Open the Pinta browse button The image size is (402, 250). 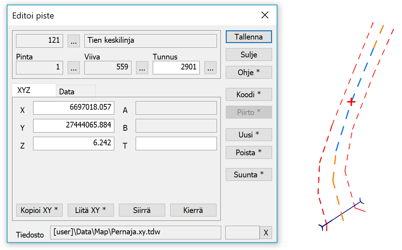click(73, 68)
